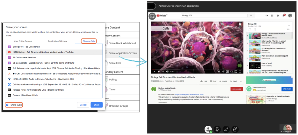Click the red SUBSCRIBE button
The image size is (298, 135).
point(237,89)
